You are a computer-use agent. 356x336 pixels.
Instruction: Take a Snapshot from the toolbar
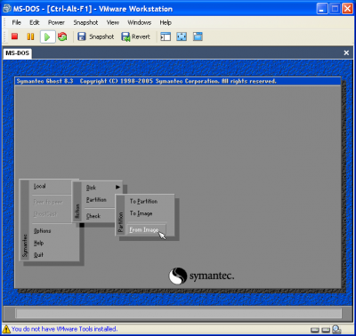[95, 36]
